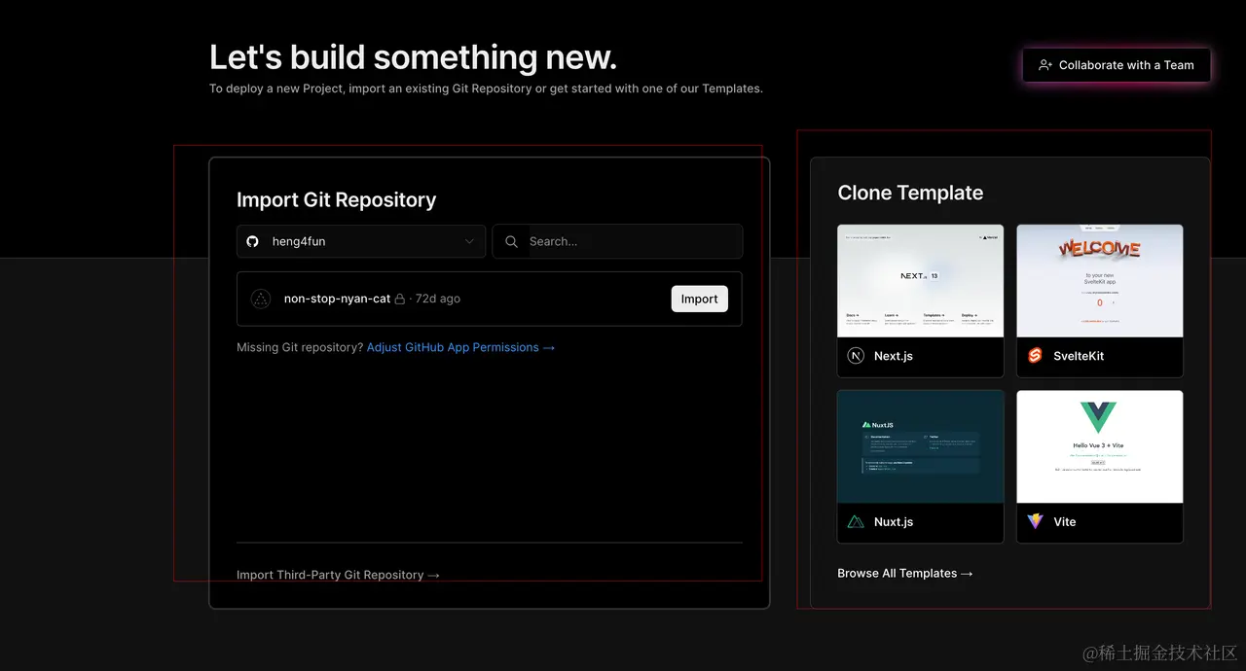Select the Vite template label

1065,522
